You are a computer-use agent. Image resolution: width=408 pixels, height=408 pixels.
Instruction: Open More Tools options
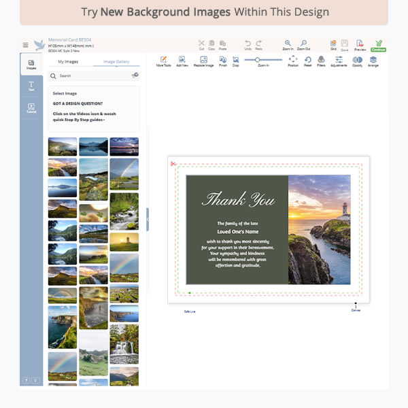point(163,60)
